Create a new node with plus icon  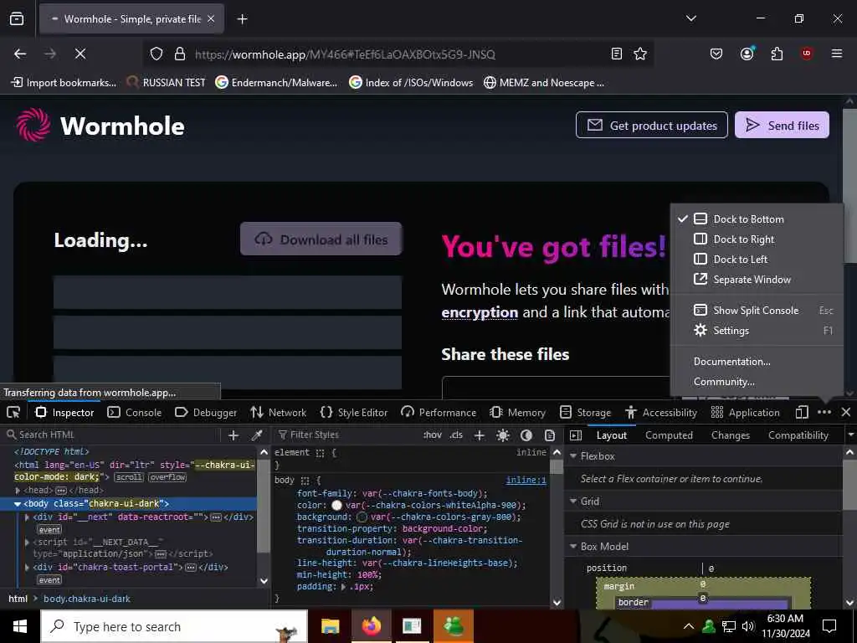(x=233, y=435)
